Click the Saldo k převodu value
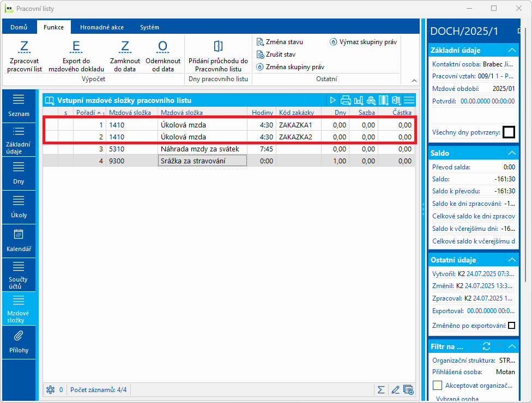The height and width of the screenshot is (403, 532). coord(505,191)
